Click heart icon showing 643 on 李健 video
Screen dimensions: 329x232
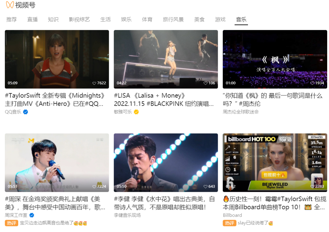[205, 187]
